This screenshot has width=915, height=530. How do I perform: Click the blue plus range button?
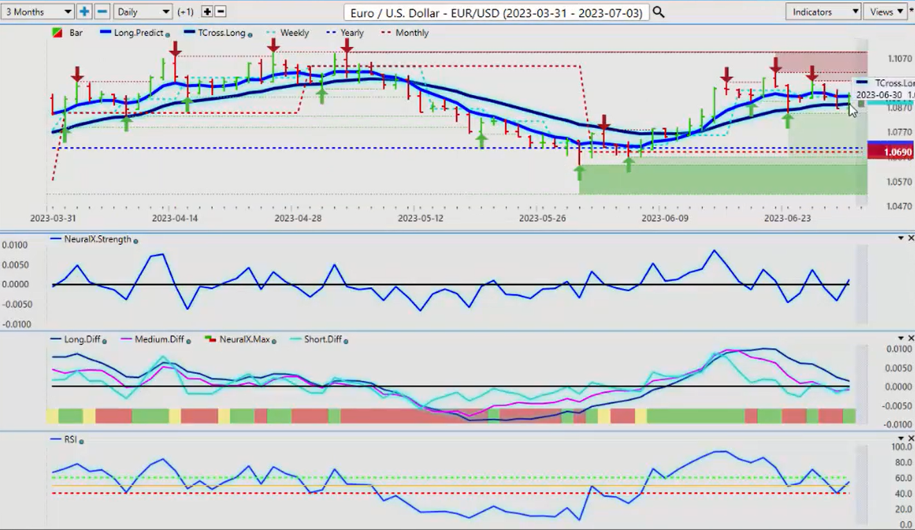click(84, 12)
